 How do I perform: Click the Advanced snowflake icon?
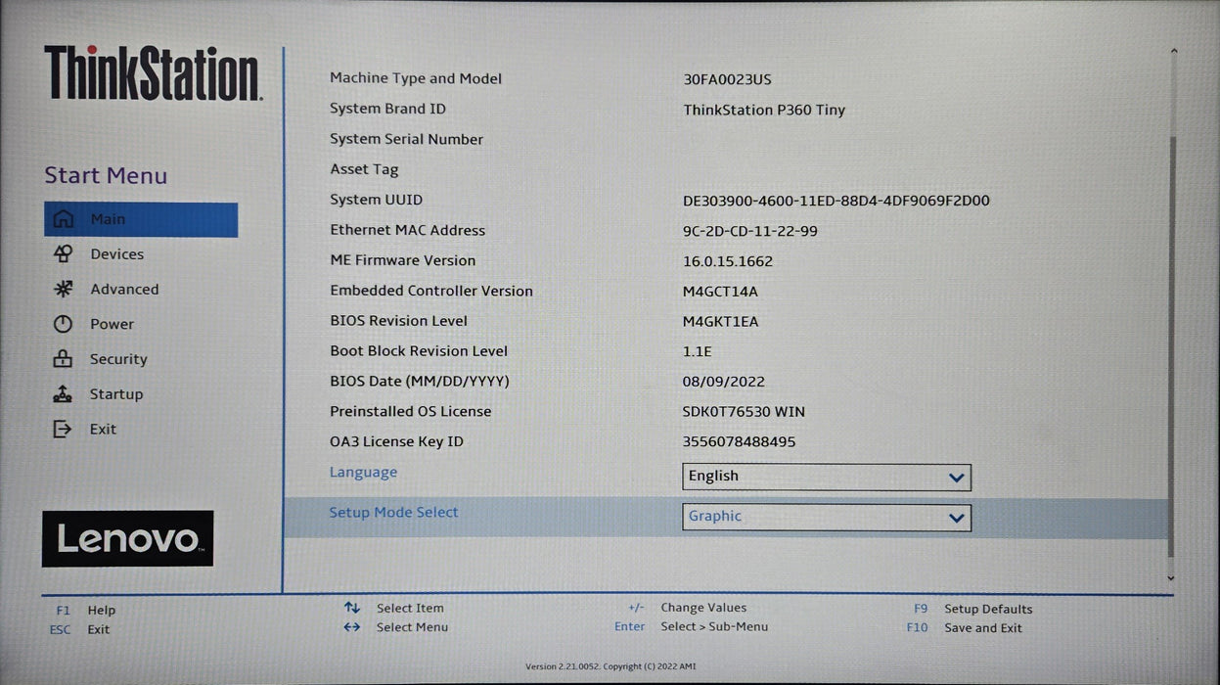(63, 289)
